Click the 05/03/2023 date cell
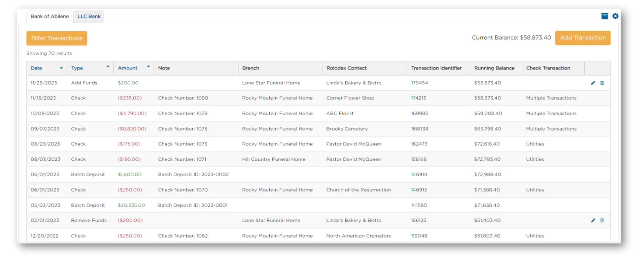The image size is (644, 257). 45,205
